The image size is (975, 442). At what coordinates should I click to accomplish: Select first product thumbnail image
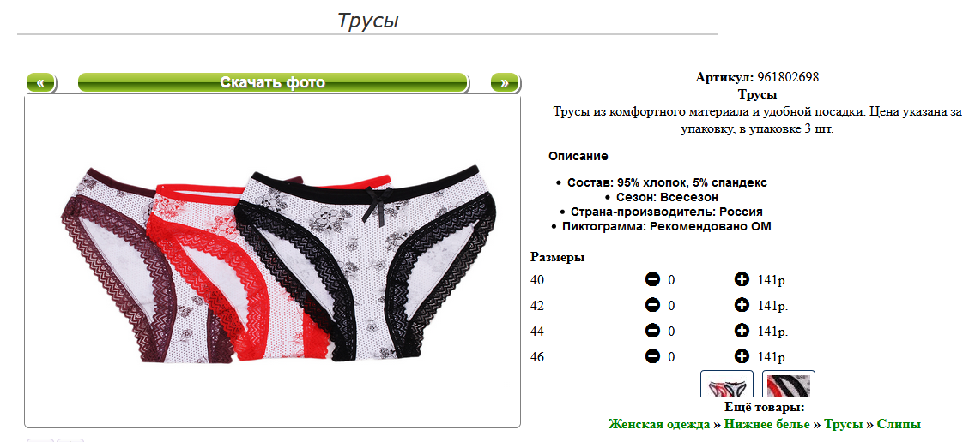(x=727, y=385)
